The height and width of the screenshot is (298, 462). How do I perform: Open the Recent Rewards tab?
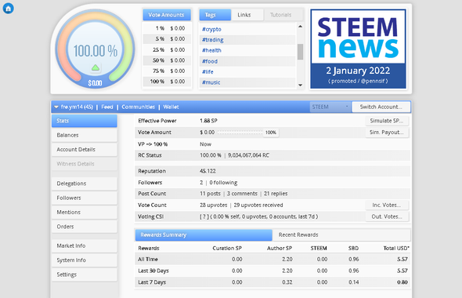(x=341, y=234)
